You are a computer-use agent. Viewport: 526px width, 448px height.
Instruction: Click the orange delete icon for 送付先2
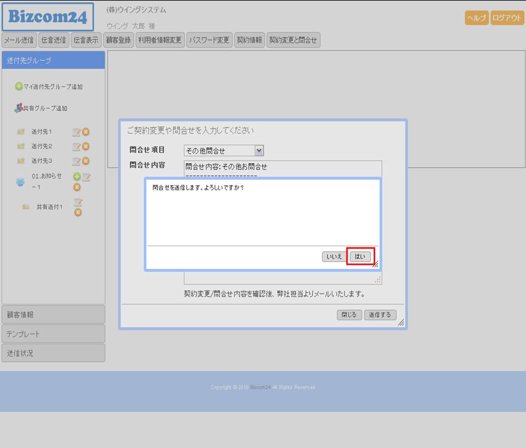pos(86,146)
